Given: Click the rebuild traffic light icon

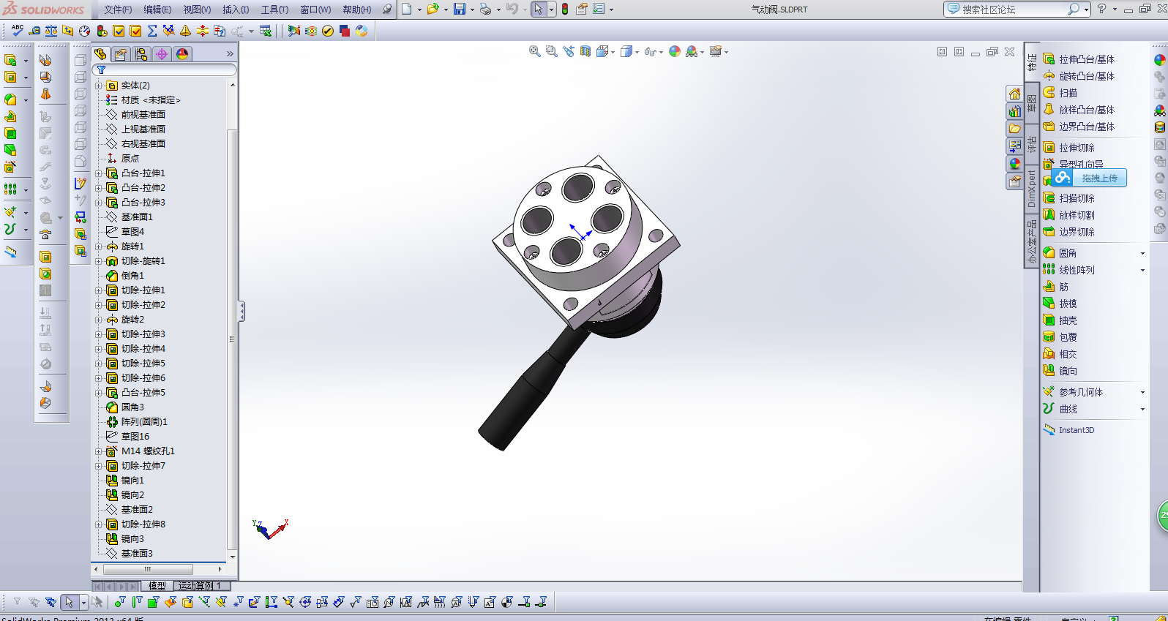Looking at the screenshot, I should [565, 10].
